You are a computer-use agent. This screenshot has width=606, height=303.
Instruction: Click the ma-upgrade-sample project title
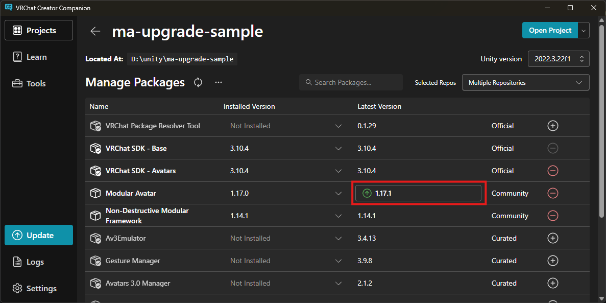pyautogui.click(x=187, y=31)
